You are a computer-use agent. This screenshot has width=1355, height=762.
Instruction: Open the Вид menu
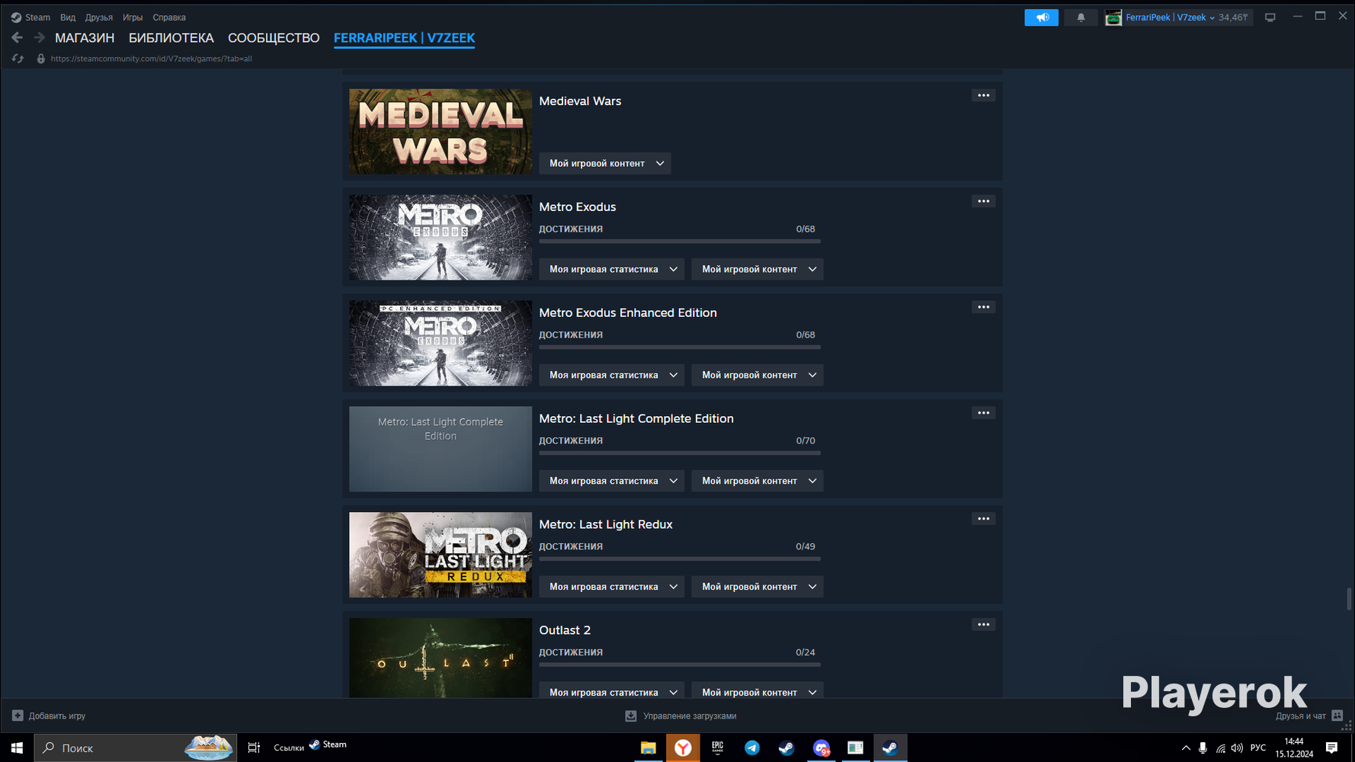[68, 18]
